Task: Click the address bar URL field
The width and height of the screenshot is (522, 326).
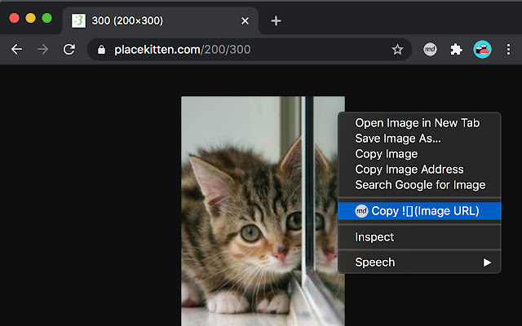Action: 245,50
